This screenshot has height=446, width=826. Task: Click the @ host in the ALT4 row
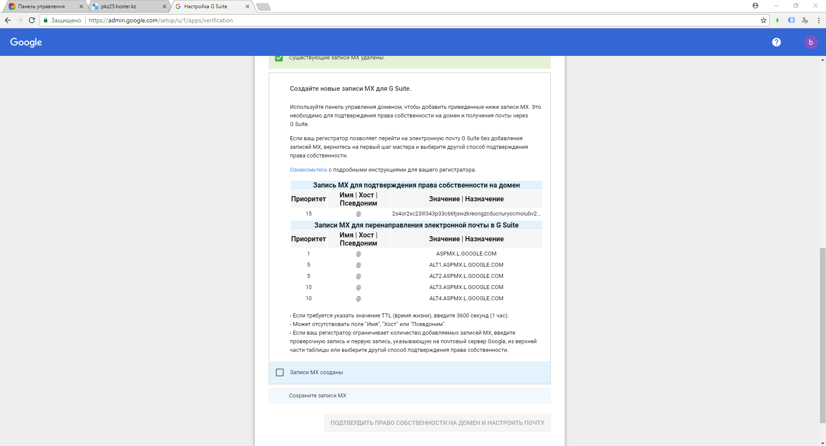tap(359, 298)
